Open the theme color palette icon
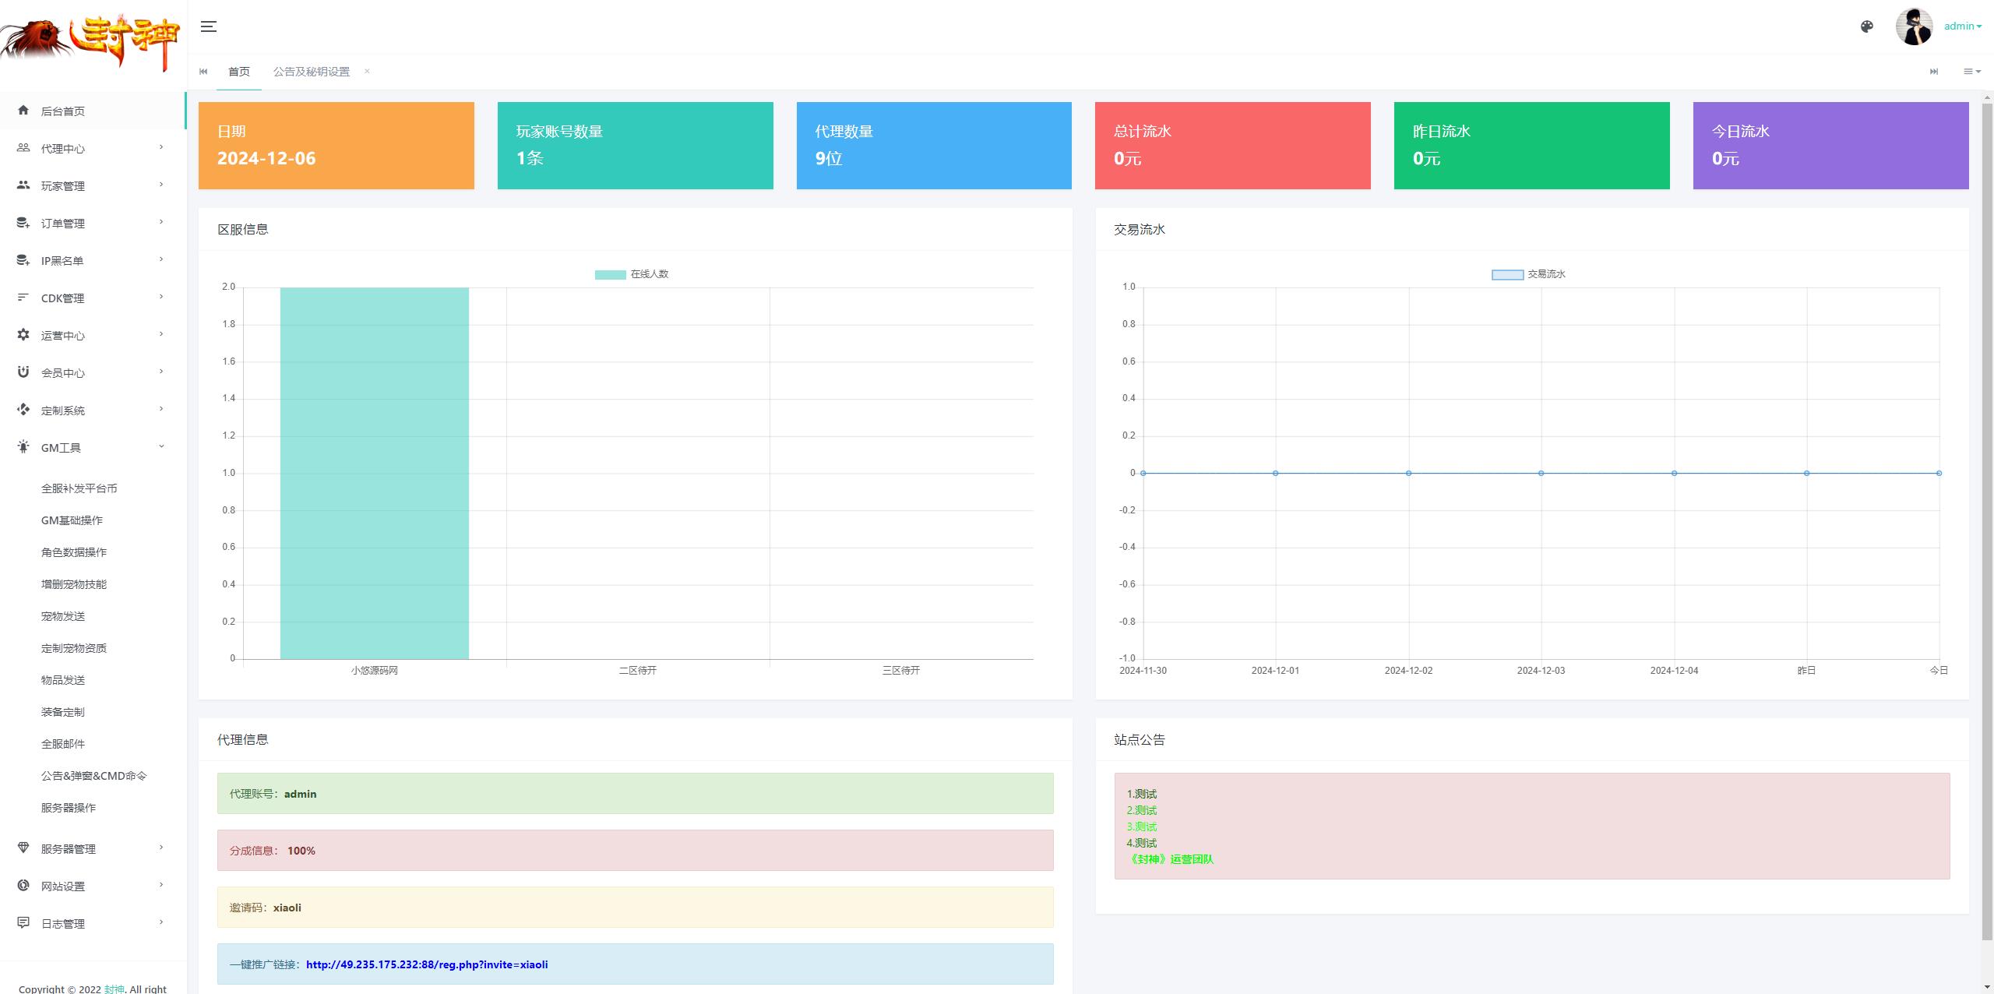Image resolution: width=1994 pixels, height=994 pixels. click(x=1866, y=26)
